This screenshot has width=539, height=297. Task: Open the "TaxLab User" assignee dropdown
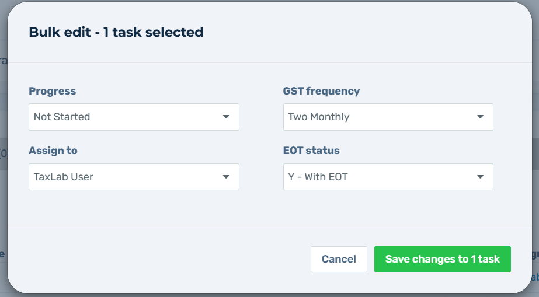(x=133, y=177)
